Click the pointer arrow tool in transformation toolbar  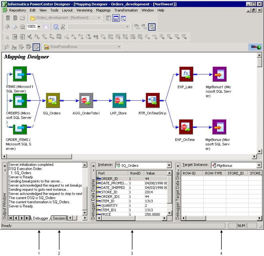tap(8, 37)
